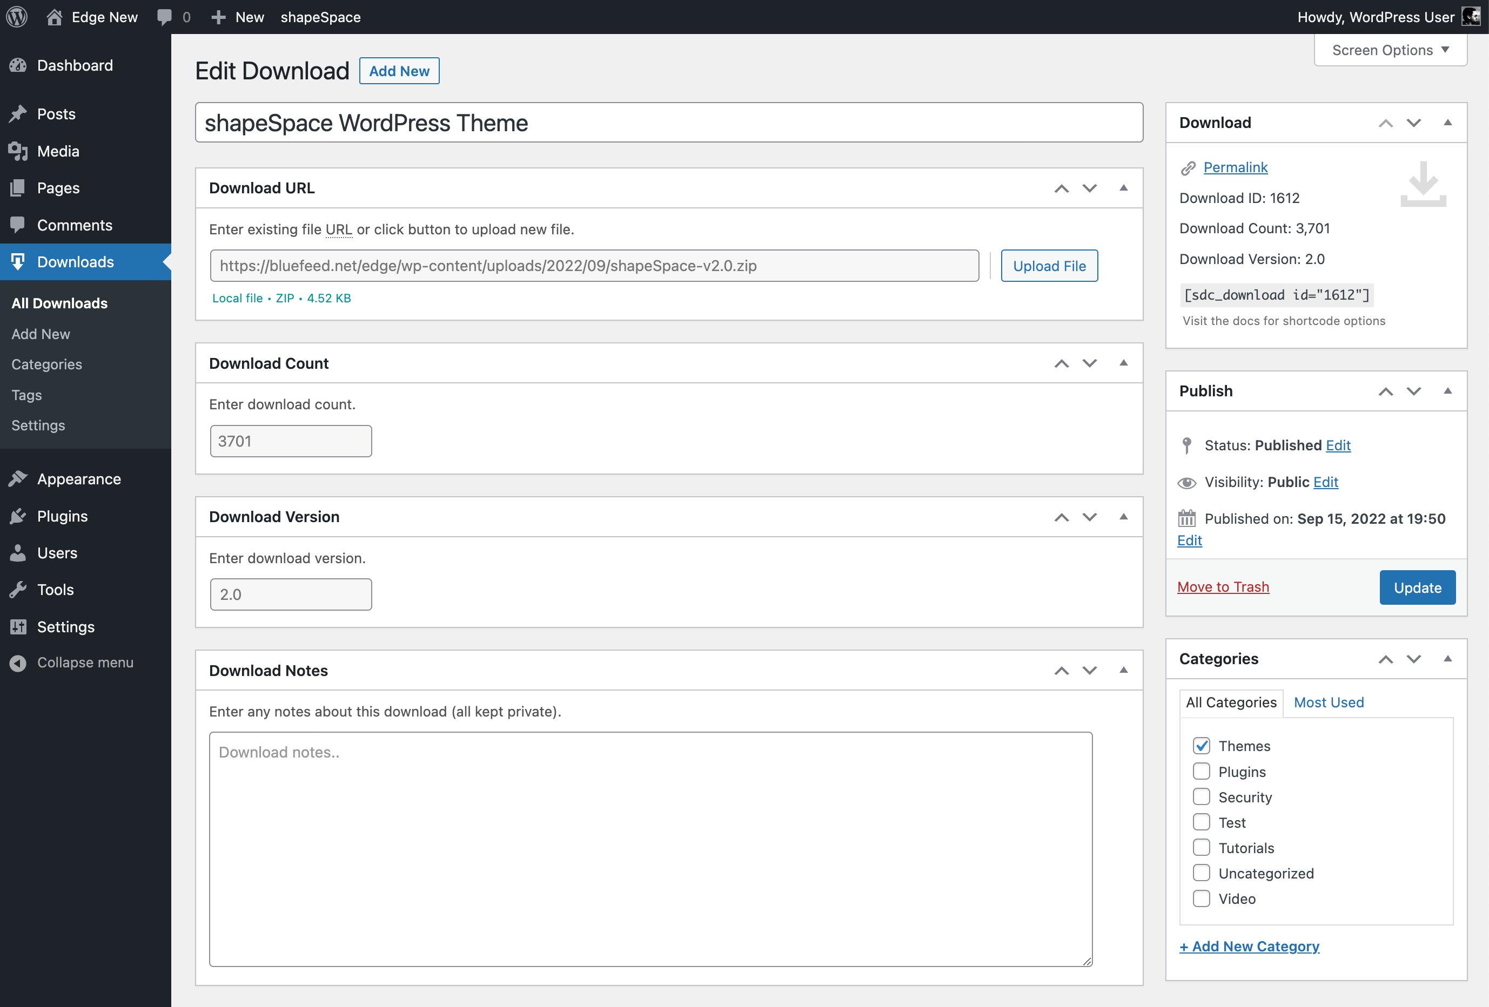Click the Media icon in sidebar

tap(18, 151)
